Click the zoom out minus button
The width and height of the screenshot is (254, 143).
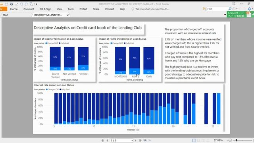(230, 140)
